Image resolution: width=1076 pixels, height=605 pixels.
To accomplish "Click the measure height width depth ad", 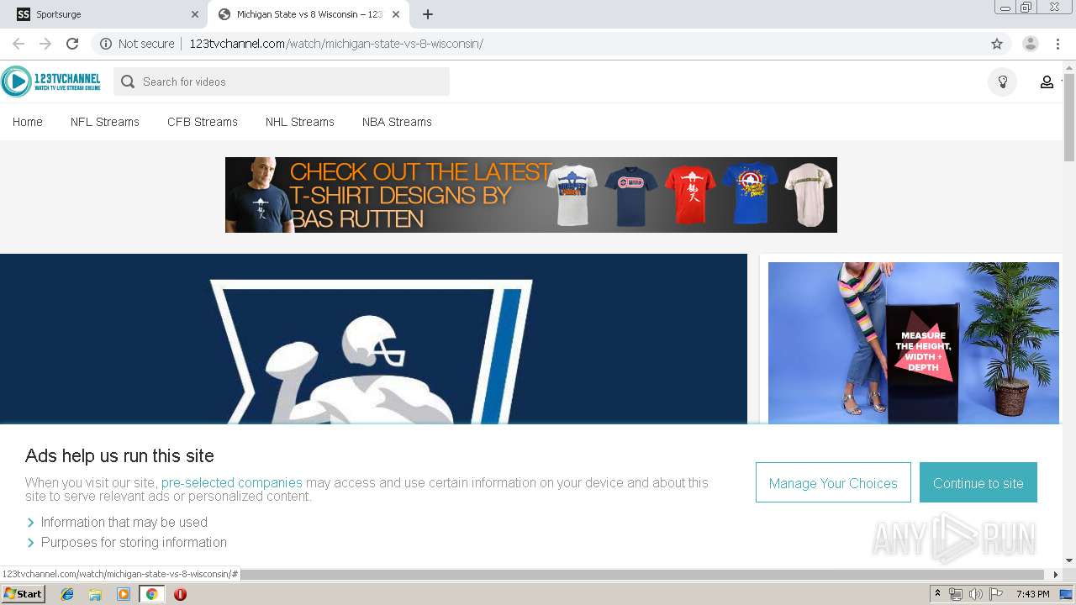I will [x=914, y=343].
